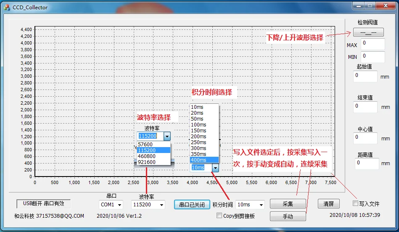Pick highlighted 400ms integration time option
399x232 pixels.
(x=204, y=160)
